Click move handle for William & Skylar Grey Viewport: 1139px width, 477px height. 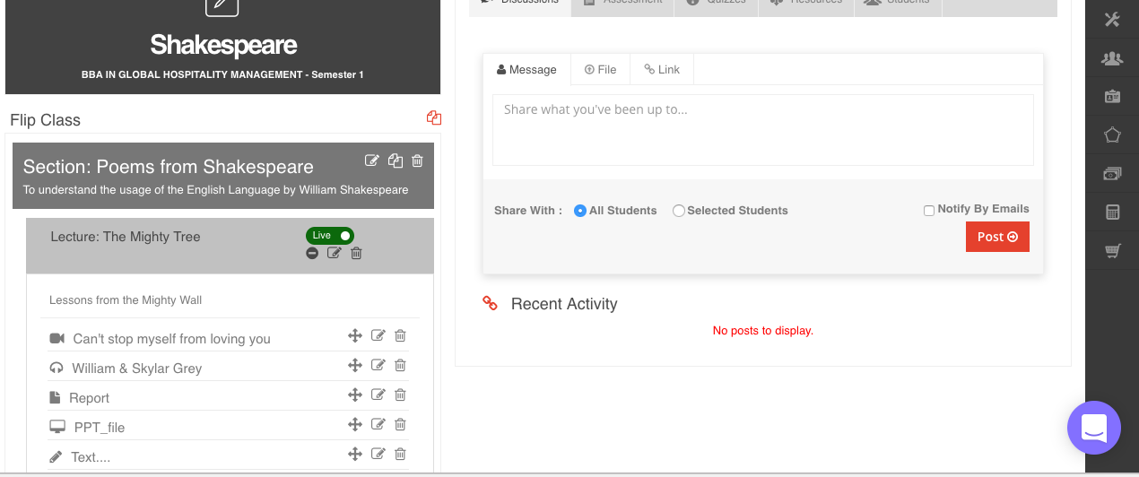point(355,365)
